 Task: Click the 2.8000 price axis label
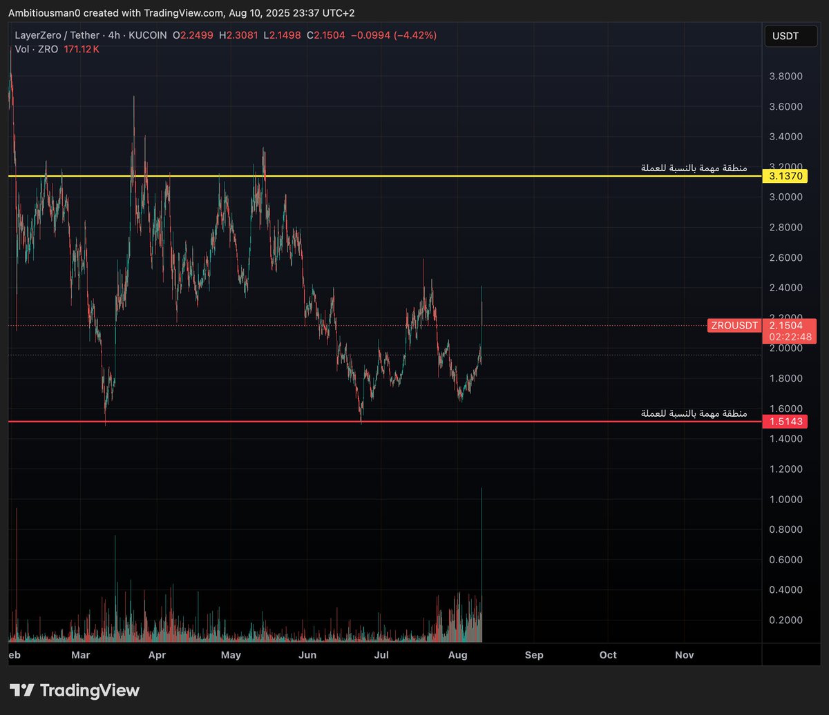tap(786, 227)
